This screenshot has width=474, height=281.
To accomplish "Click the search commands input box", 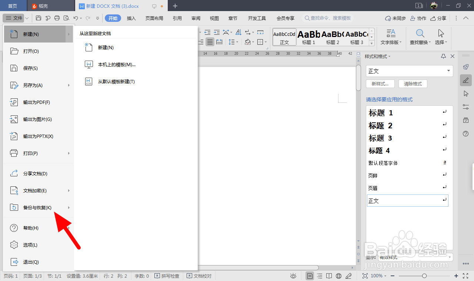I will 328,18.
